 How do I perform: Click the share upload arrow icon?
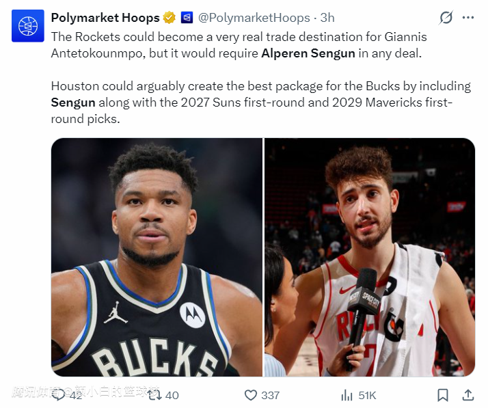click(468, 395)
